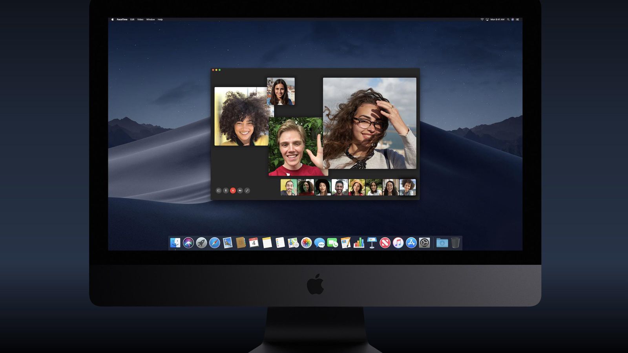The height and width of the screenshot is (353, 628).
Task: Open Numbers chart icon in Dock
Action: (x=359, y=243)
